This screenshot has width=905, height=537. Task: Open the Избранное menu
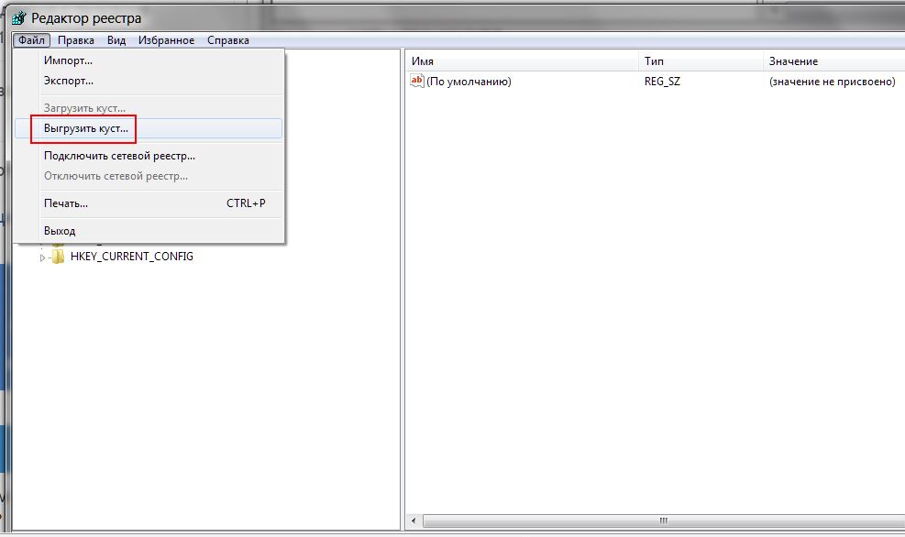[x=166, y=40]
